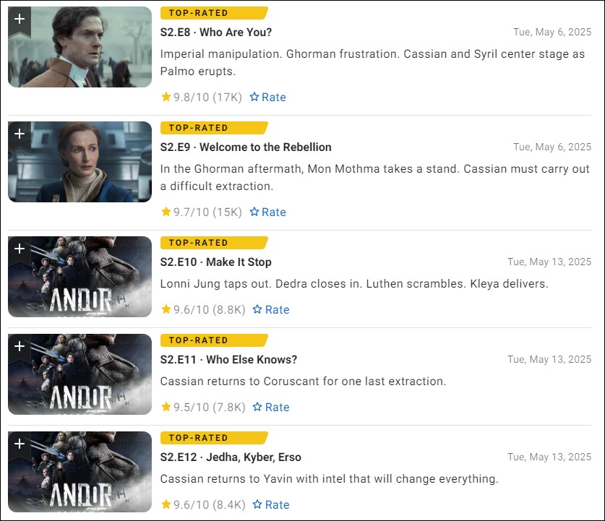Click the blue Rate star for S2.E12
Viewport: 605px width, 521px height.
(x=257, y=504)
